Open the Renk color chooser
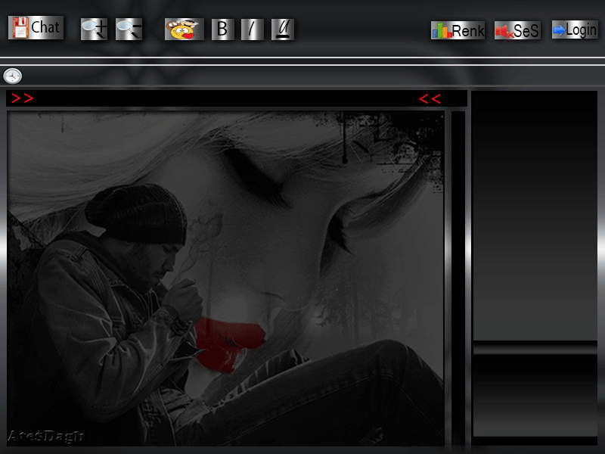Screen dimensions: 605x454 (458, 30)
